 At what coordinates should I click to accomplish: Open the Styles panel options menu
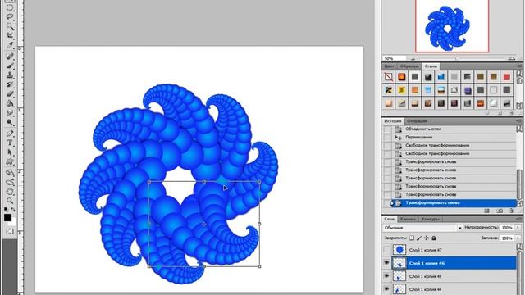(519, 66)
